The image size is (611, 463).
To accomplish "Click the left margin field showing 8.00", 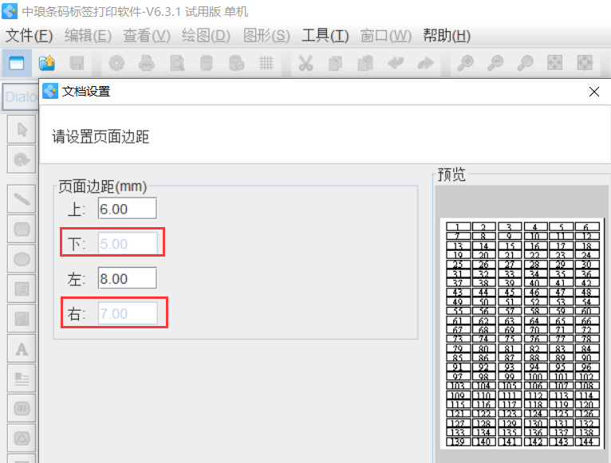I will pyautogui.click(x=128, y=278).
